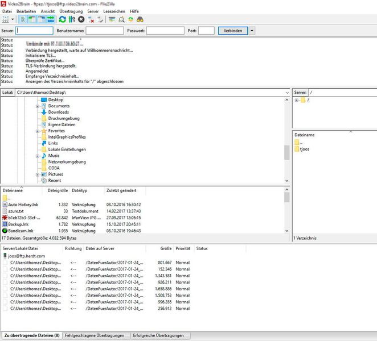Sort local files by Dateigröße column
Screen dimensions: 377x341
pos(58,190)
